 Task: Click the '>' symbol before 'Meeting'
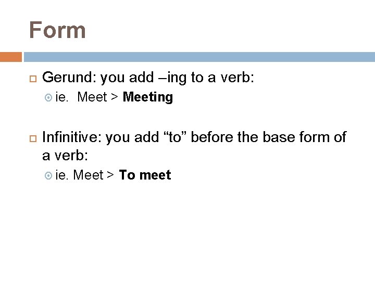coord(115,97)
